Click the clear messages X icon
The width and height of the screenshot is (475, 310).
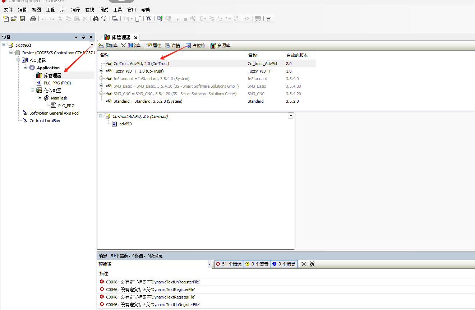click(x=304, y=264)
